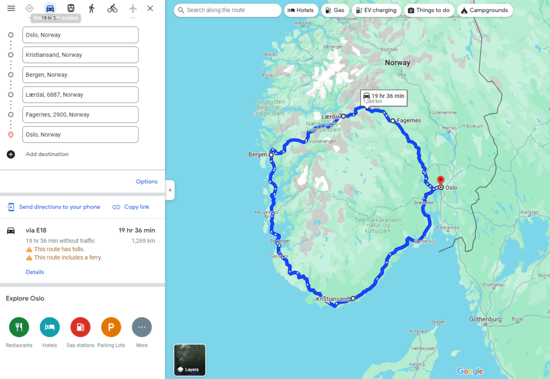Edit the Fagernes, 2900, Norway stop field
The width and height of the screenshot is (550, 379).
tap(81, 115)
